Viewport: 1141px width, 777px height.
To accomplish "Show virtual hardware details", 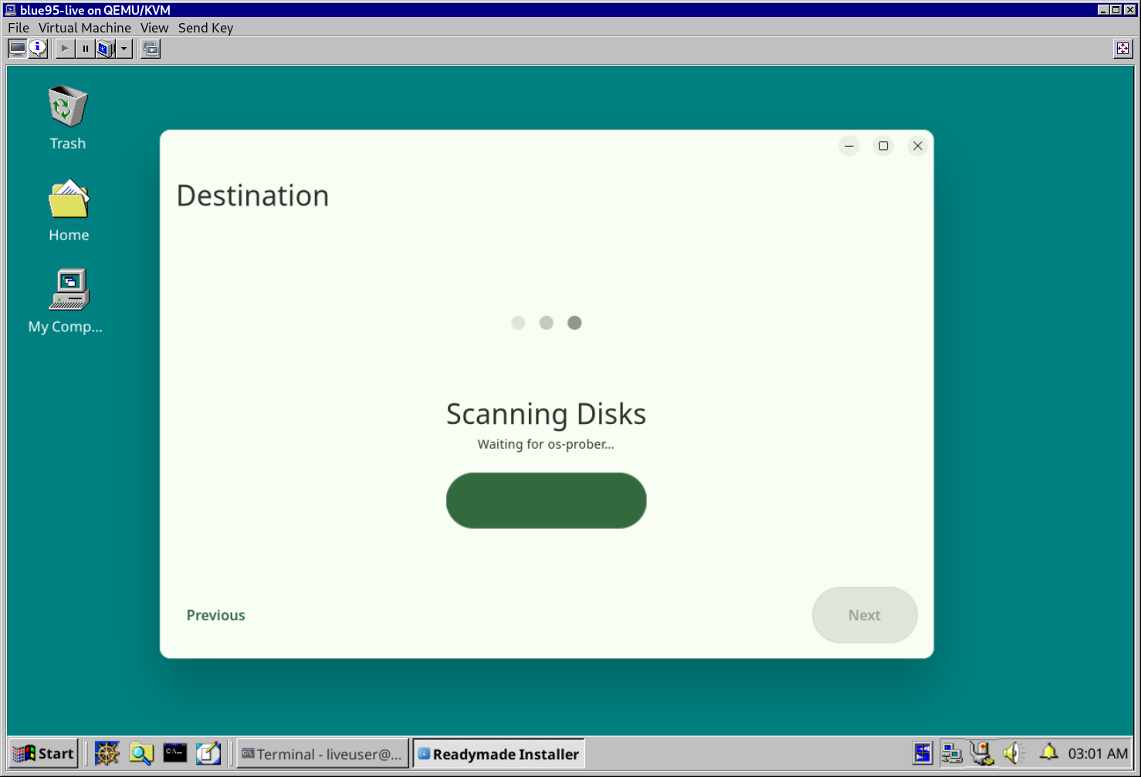I will (38, 49).
